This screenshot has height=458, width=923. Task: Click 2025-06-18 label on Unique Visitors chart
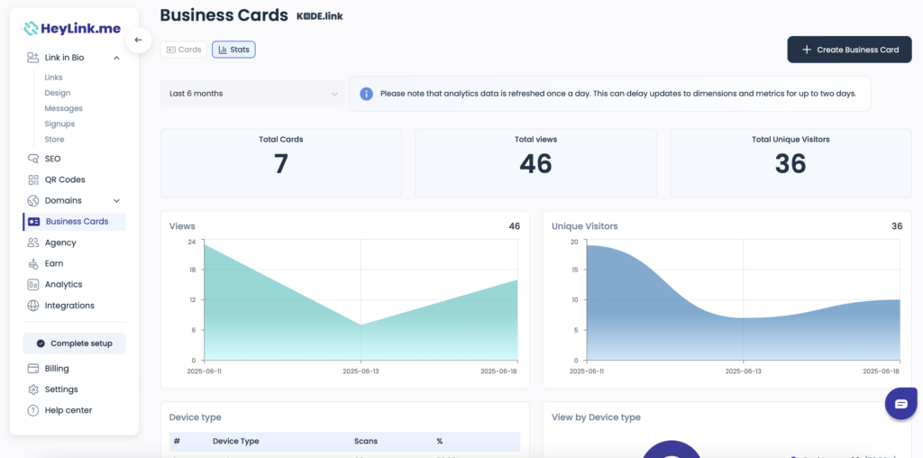882,371
